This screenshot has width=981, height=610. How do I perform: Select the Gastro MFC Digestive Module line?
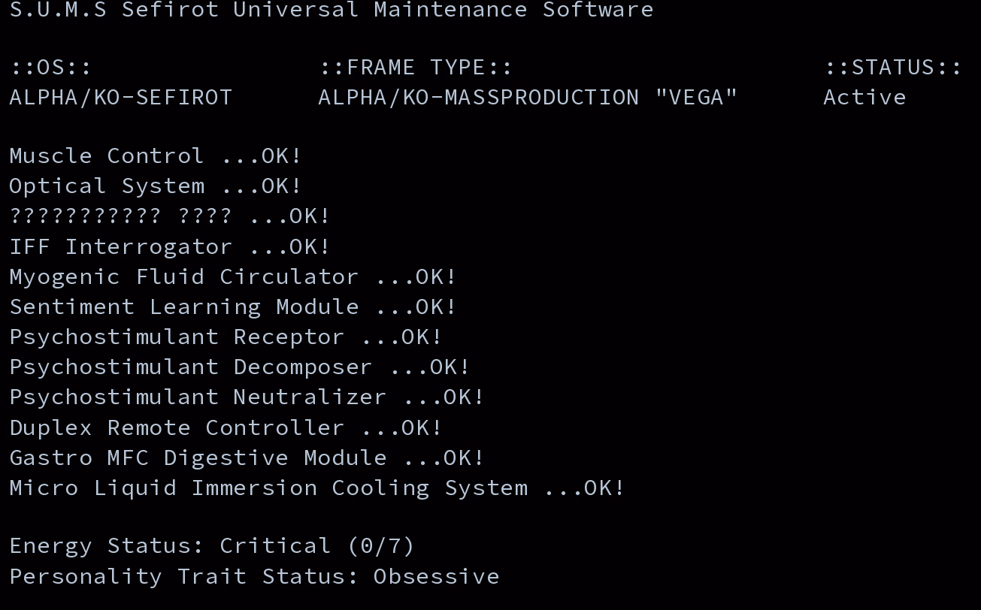247,457
